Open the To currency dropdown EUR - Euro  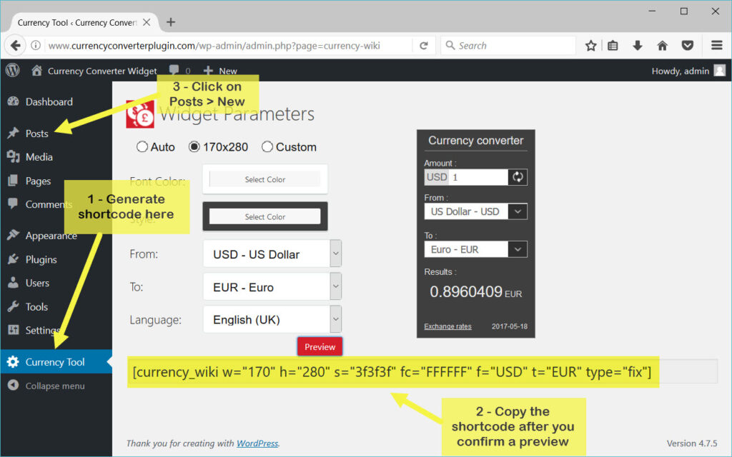(x=272, y=287)
